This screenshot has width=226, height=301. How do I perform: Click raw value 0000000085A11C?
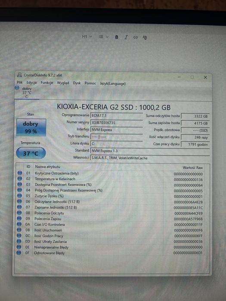188,208
